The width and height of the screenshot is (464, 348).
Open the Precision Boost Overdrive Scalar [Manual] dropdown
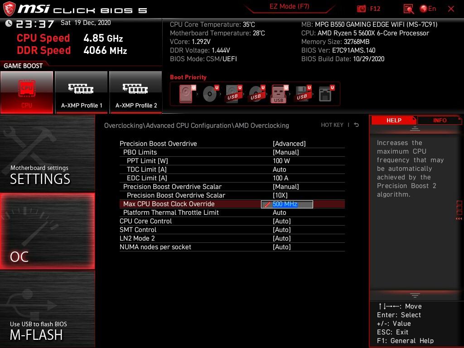point(285,187)
